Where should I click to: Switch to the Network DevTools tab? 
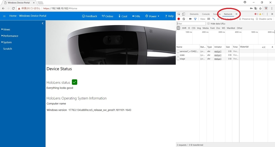pos(228,14)
